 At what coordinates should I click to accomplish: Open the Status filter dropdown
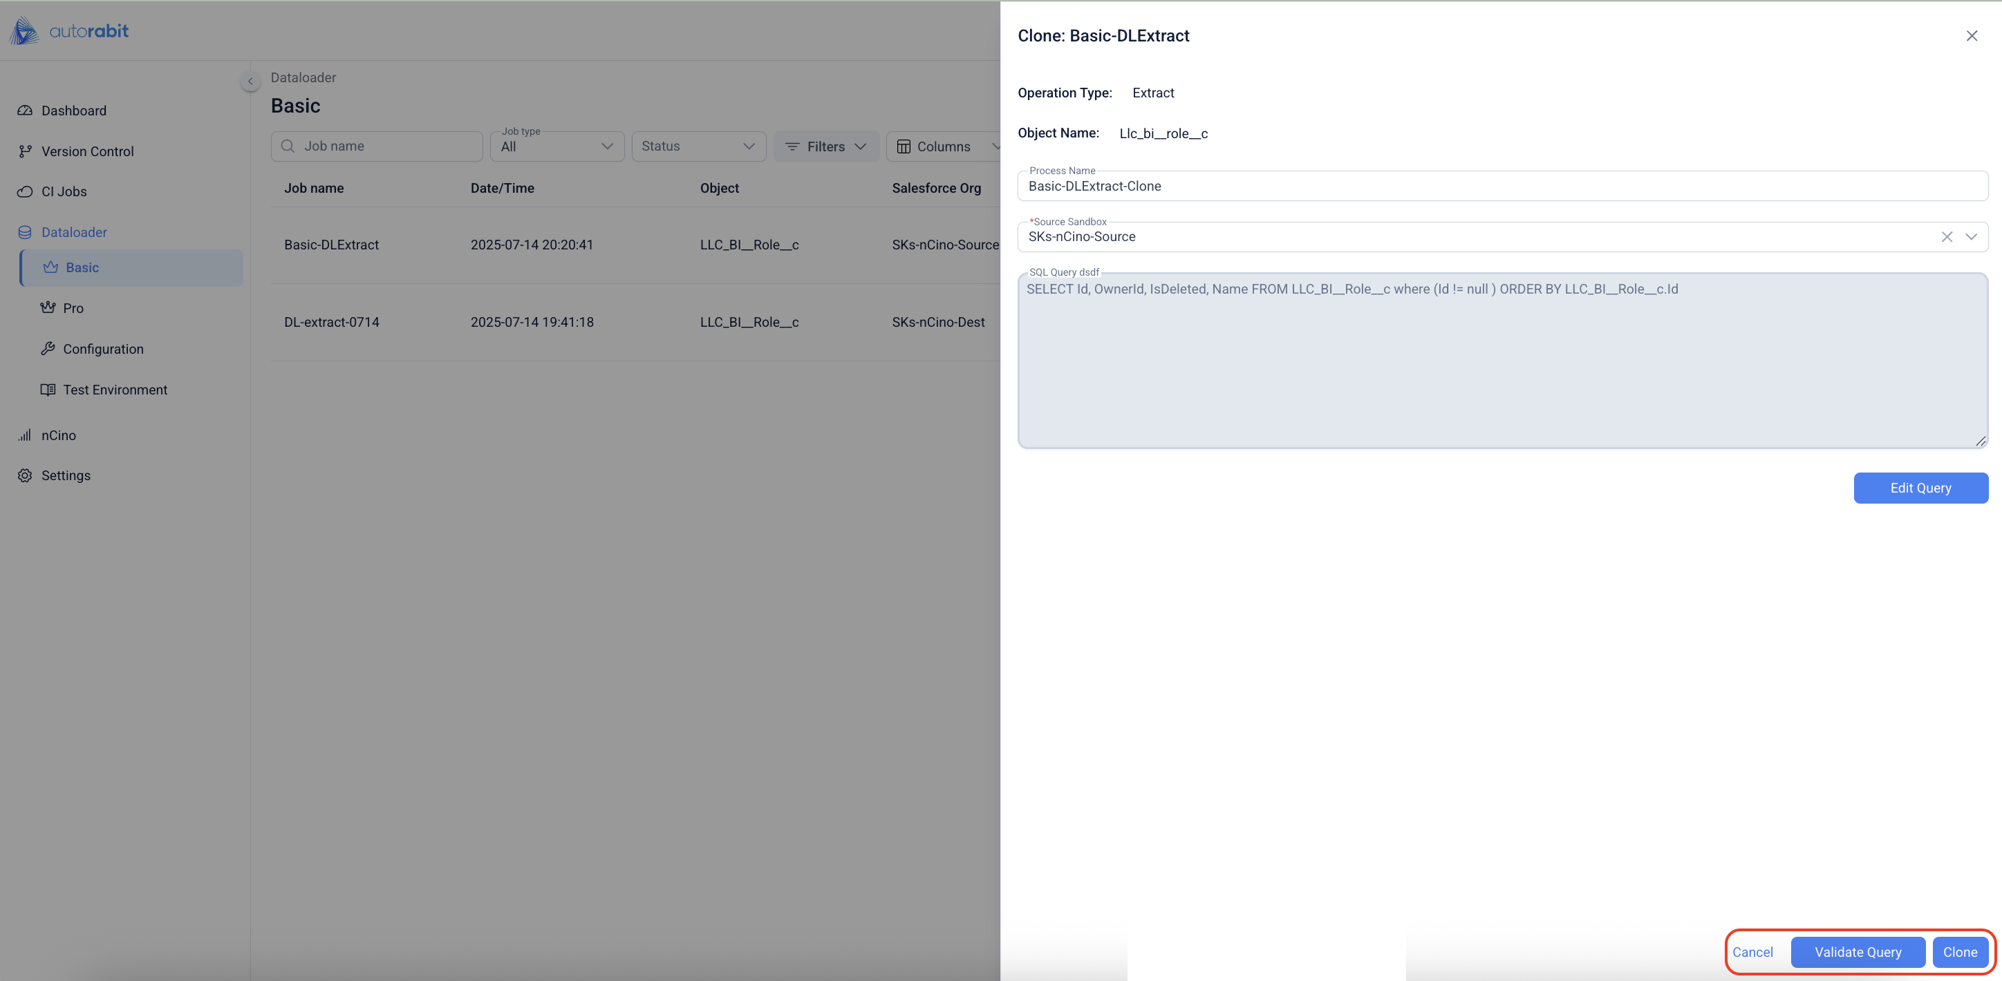click(698, 146)
